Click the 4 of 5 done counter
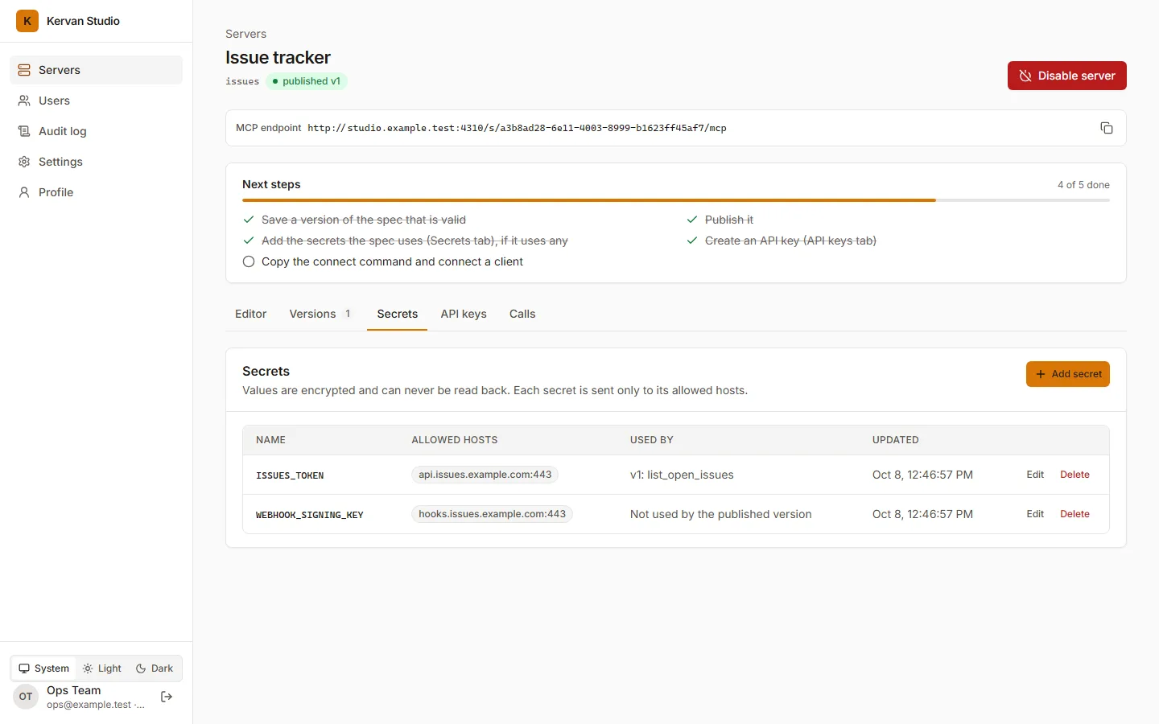The height and width of the screenshot is (724, 1159). [x=1083, y=185]
